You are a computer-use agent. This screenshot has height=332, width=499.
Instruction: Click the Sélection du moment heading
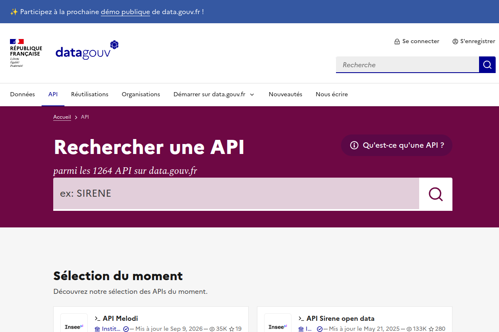118,276
